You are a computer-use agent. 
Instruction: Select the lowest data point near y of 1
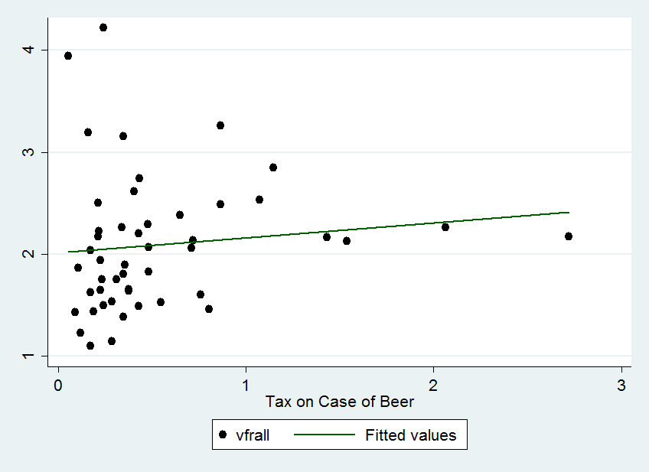[x=90, y=346]
